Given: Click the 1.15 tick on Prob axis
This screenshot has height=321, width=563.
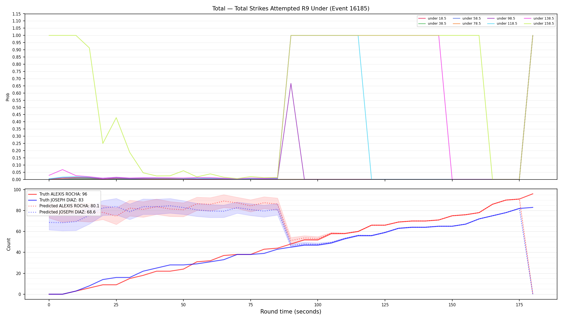Looking at the screenshot, I should coord(17,14).
